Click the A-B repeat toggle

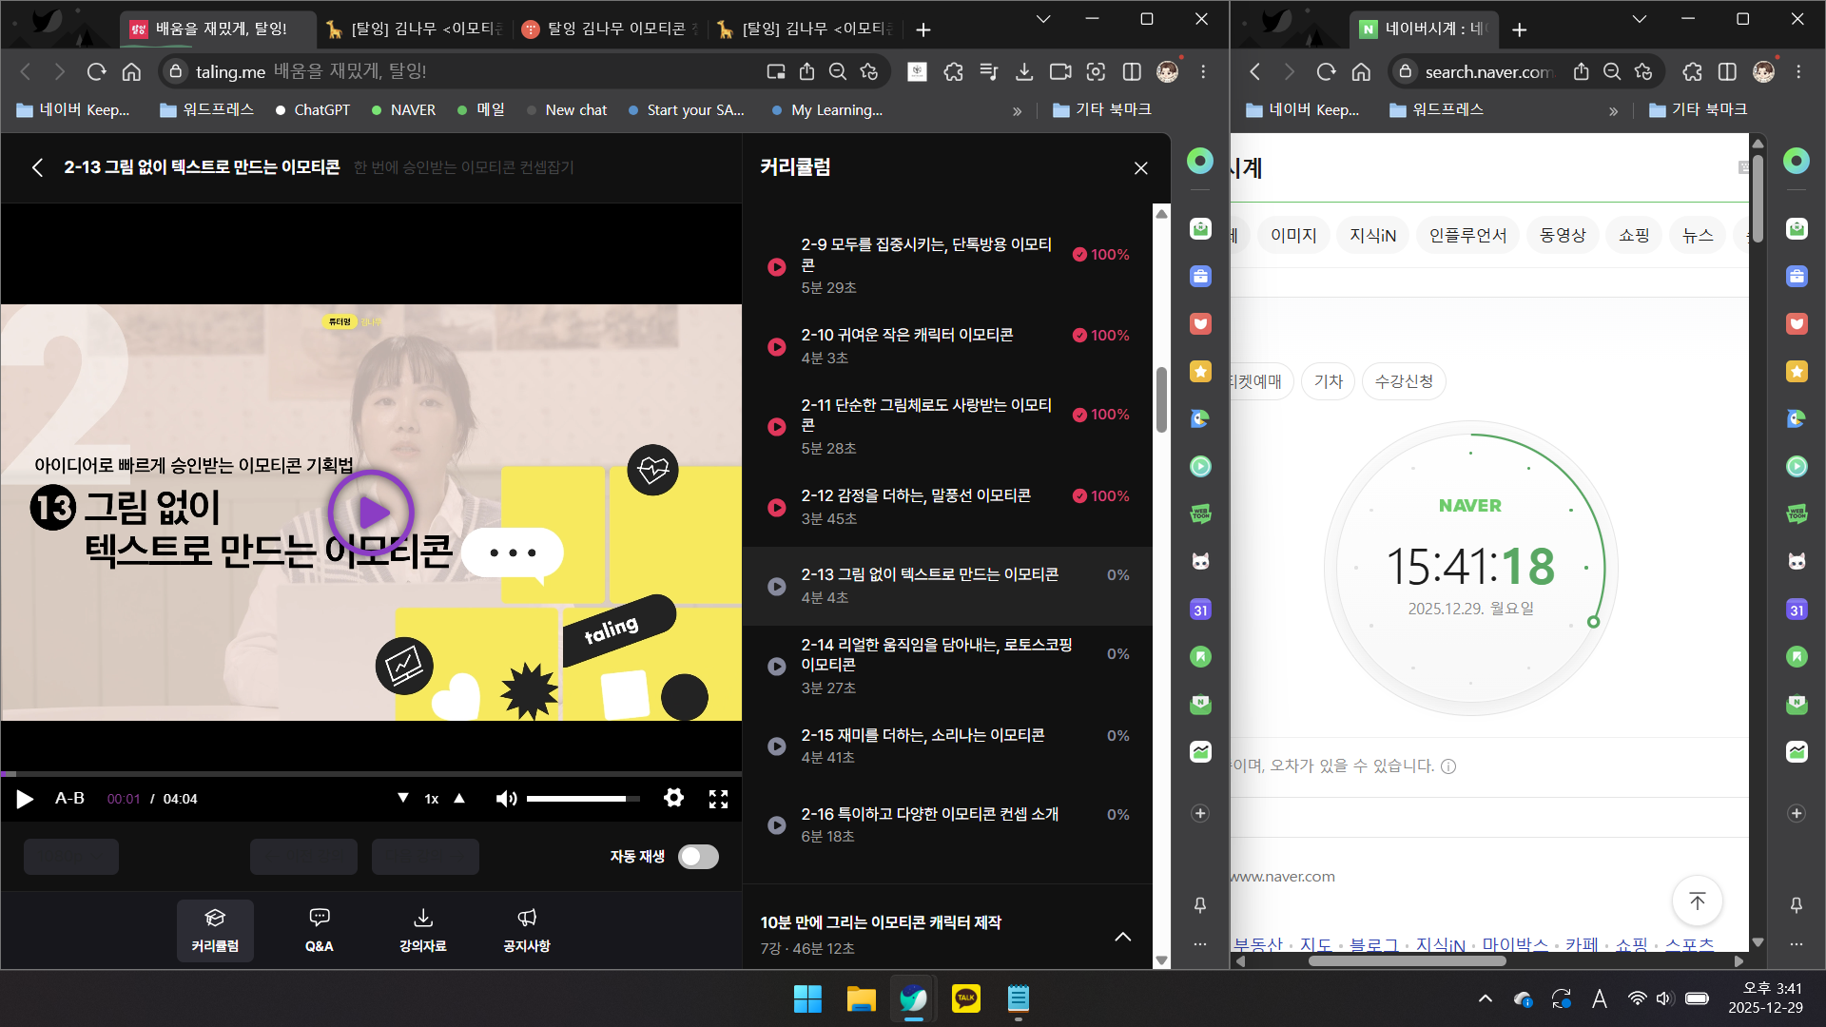click(69, 799)
